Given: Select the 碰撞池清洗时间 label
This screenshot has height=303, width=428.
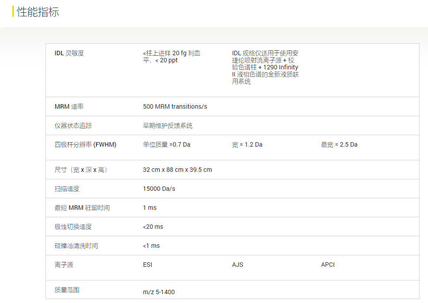Looking at the screenshot, I should click(x=76, y=246).
